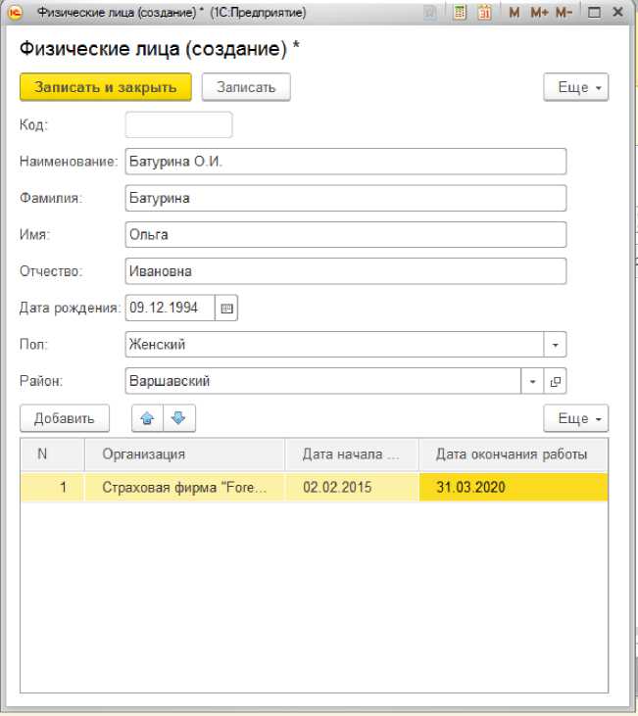Click the Пол field showing Женский
The image size is (638, 716).
tap(334, 345)
